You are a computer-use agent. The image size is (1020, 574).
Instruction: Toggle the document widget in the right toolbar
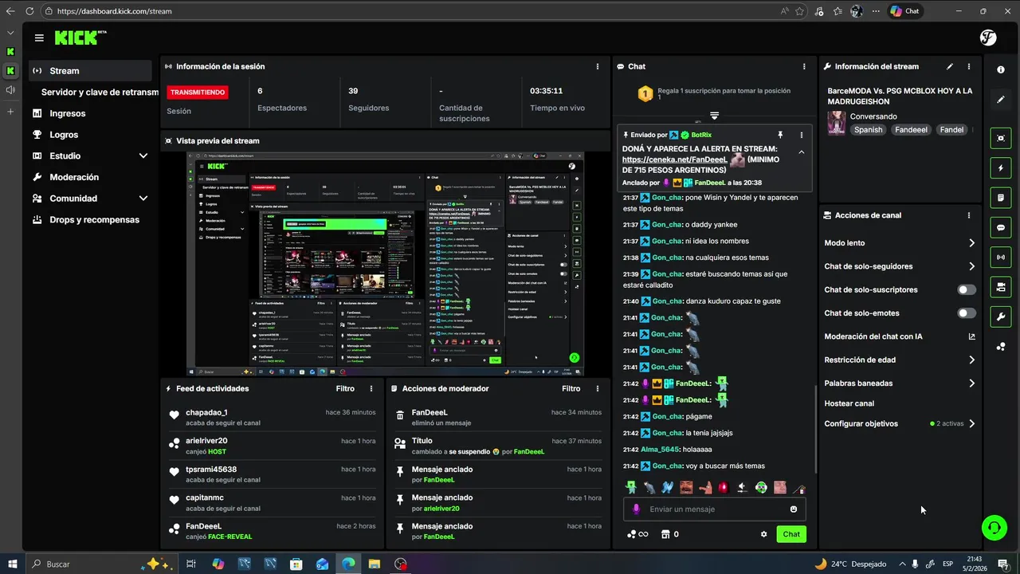tap(1001, 198)
